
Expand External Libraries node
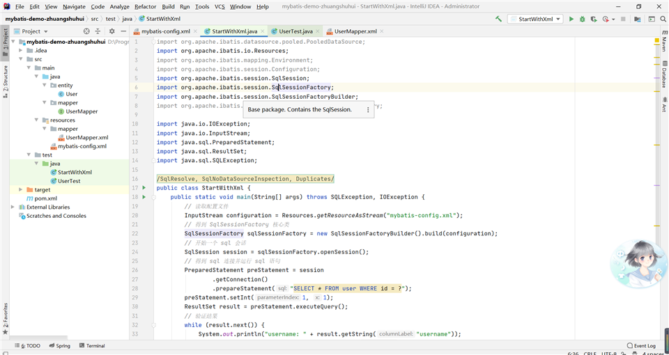pos(13,207)
